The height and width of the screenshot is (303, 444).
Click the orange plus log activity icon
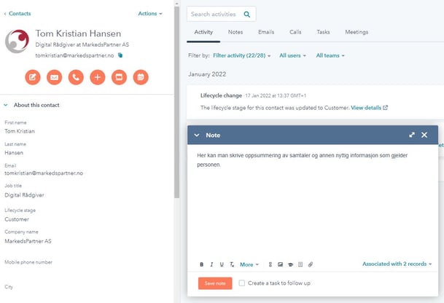coord(98,77)
